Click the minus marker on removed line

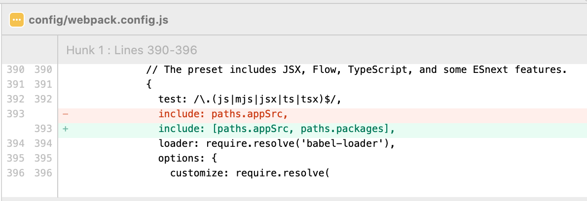click(66, 114)
